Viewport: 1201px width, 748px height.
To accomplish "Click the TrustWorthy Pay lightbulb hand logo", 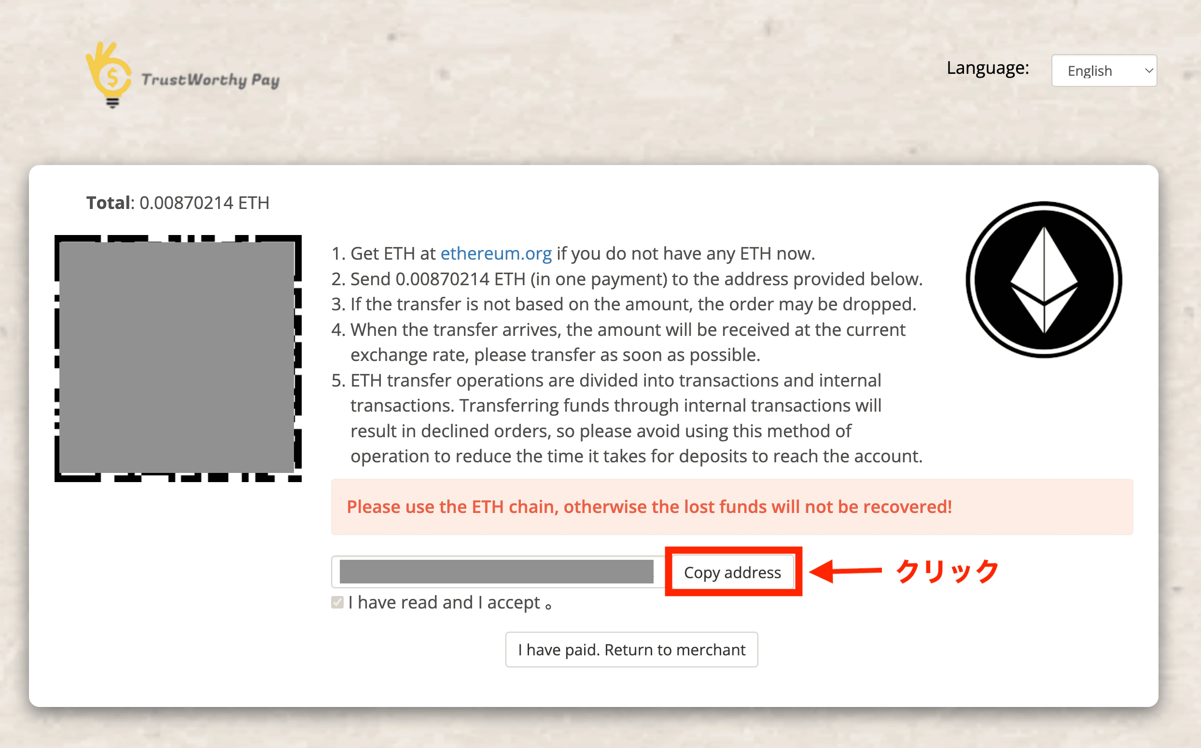I will [110, 74].
